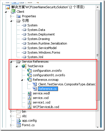
Task: Click the C# project icon beside Client
Action: click(x=13, y=12)
